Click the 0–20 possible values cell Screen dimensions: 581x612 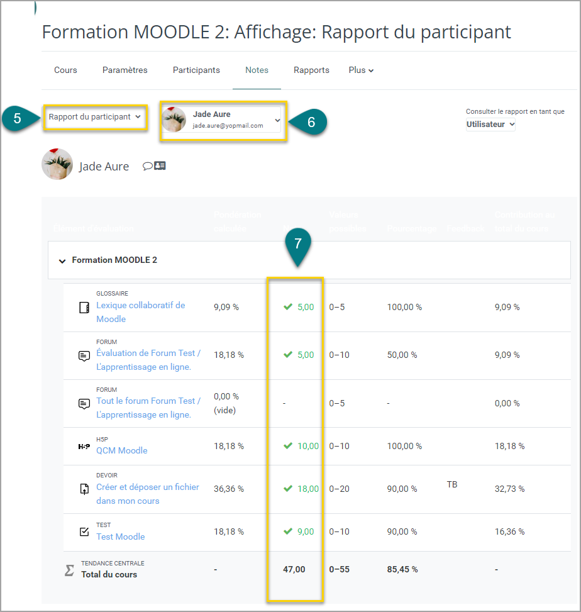pyautogui.click(x=339, y=489)
